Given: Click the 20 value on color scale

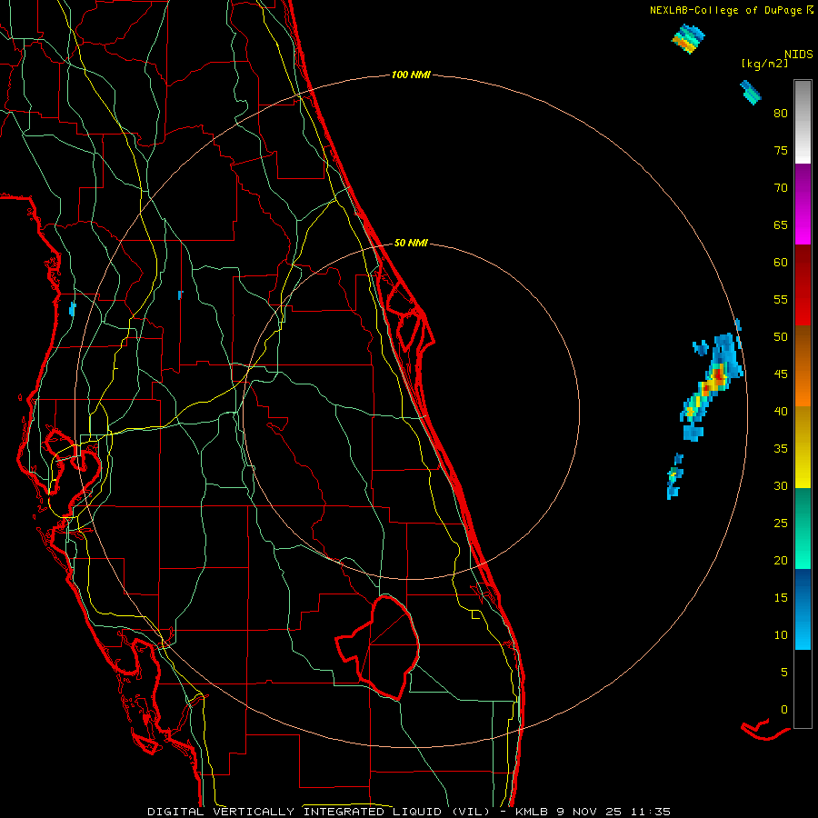Looking at the screenshot, I should pyautogui.click(x=781, y=561).
